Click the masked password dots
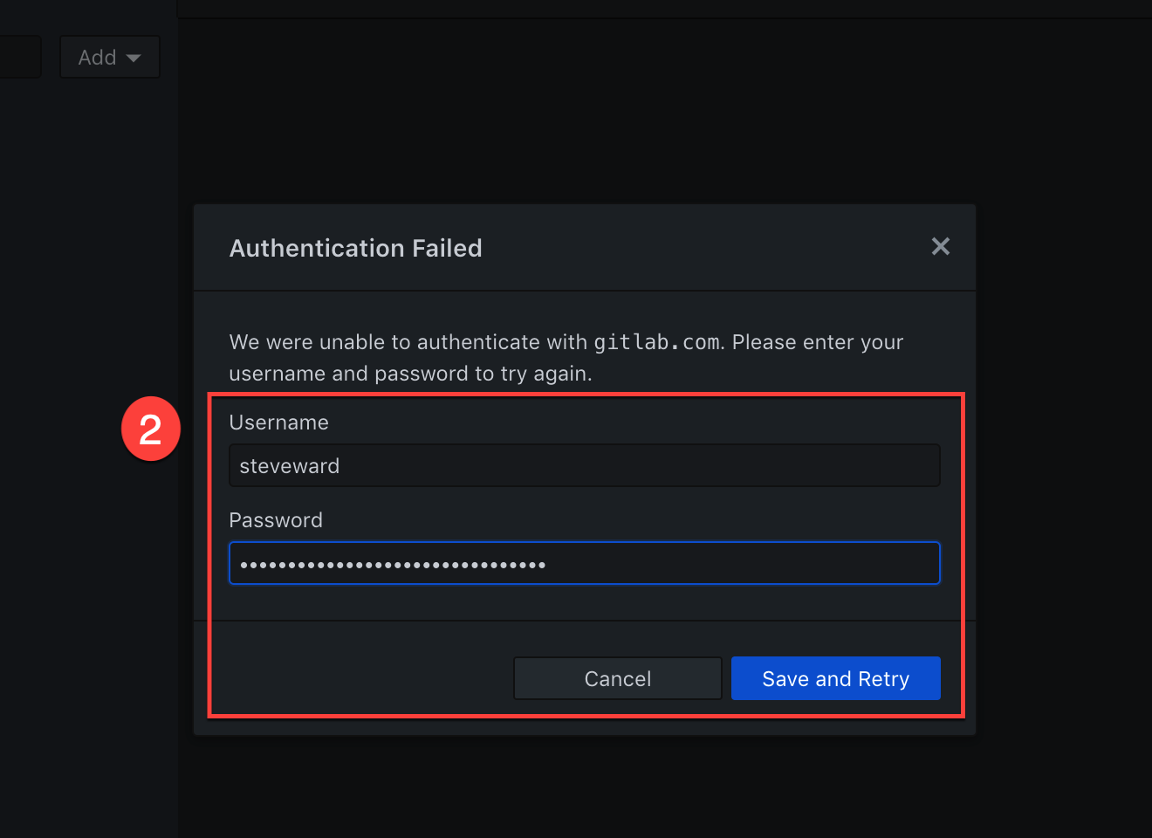Viewport: 1152px width, 838px height. [393, 565]
